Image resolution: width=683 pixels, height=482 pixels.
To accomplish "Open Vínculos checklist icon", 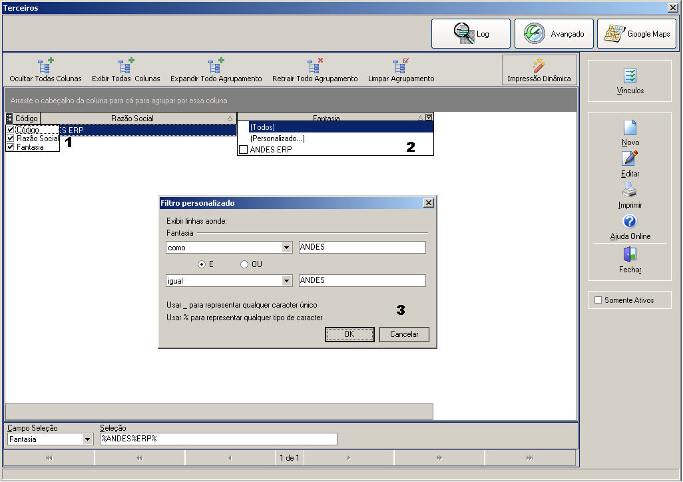I will click(x=630, y=76).
